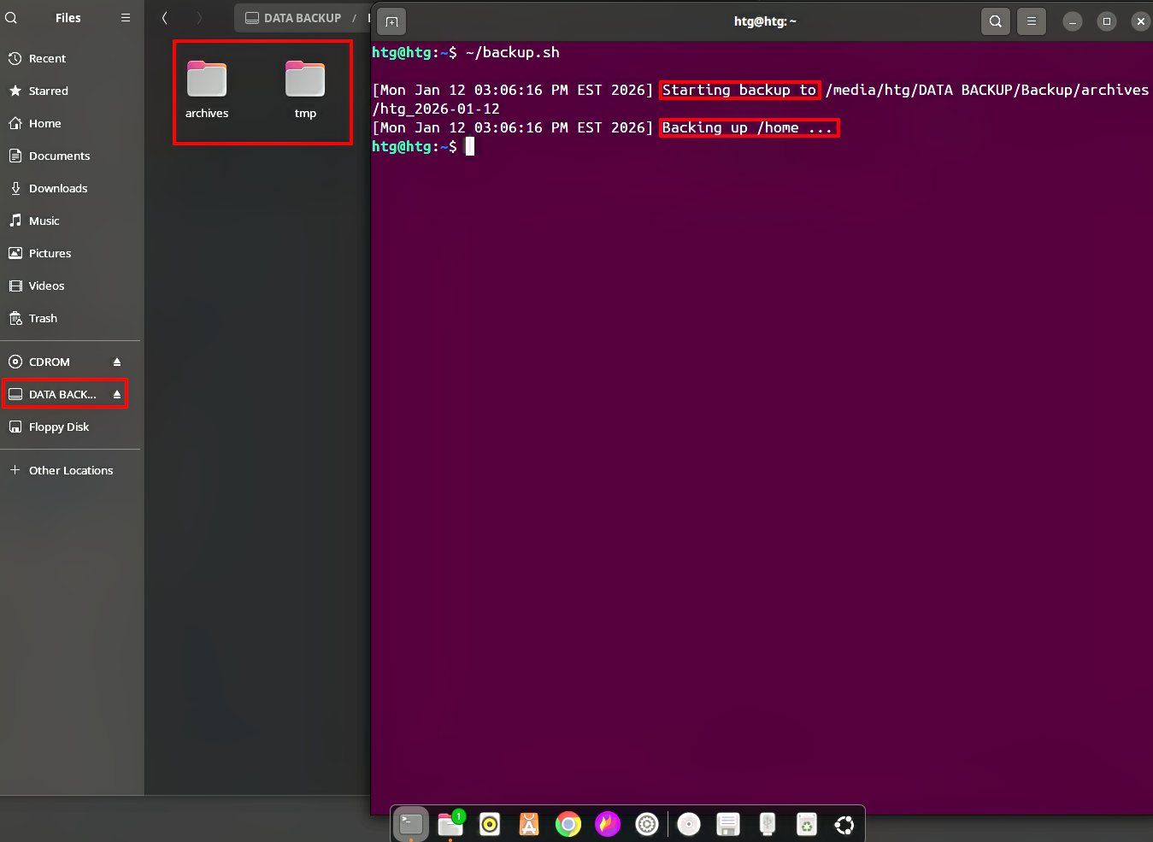The width and height of the screenshot is (1153, 842).
Task: Open the Files hamburger menu
Action: pyautogui.click(x=125, y=17)
